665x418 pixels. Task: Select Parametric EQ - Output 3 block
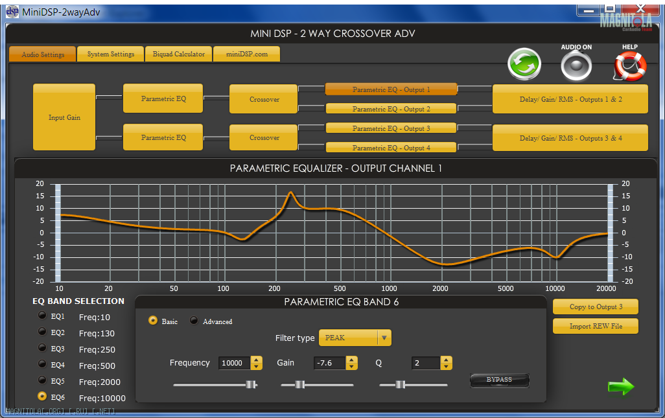coord(391,128)
